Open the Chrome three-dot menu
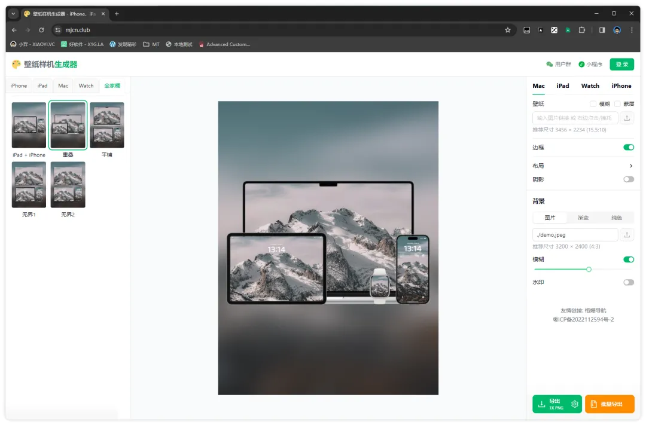Viewport: 646px width, 425px height. 632,30
